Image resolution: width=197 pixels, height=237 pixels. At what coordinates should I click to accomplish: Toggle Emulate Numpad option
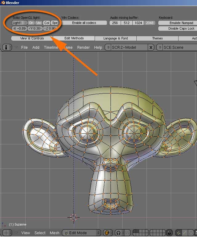(x=178, y=23)
